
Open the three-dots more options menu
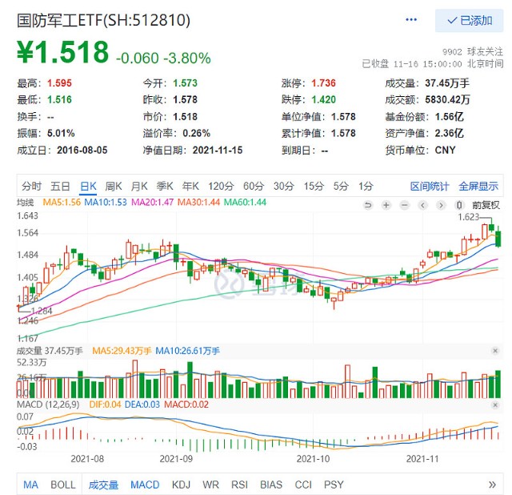pyautogui.click(x=411, y=20)
